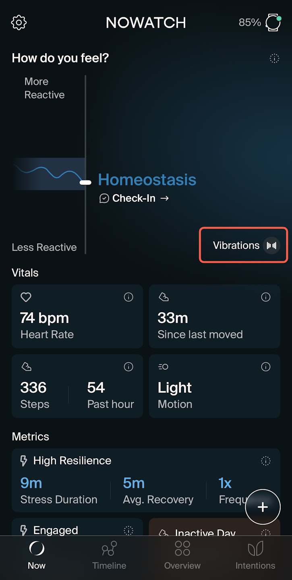Open the Motion card info icon
This screenshot has height=580, width=292.
pos(266,367)
